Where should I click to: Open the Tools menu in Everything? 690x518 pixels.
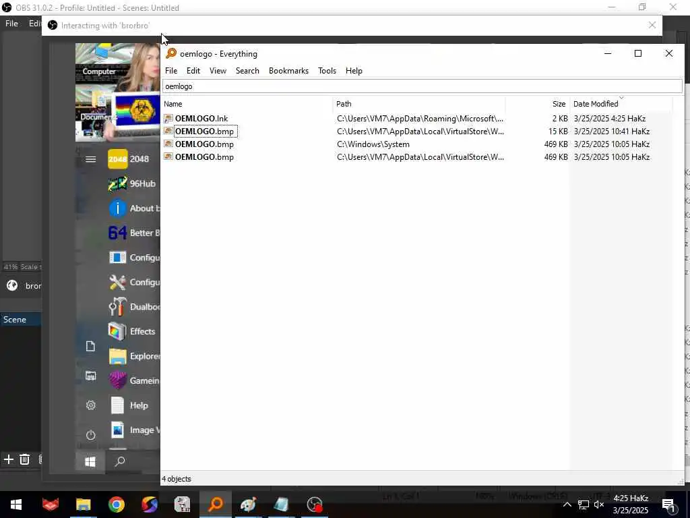click(327, 70)
